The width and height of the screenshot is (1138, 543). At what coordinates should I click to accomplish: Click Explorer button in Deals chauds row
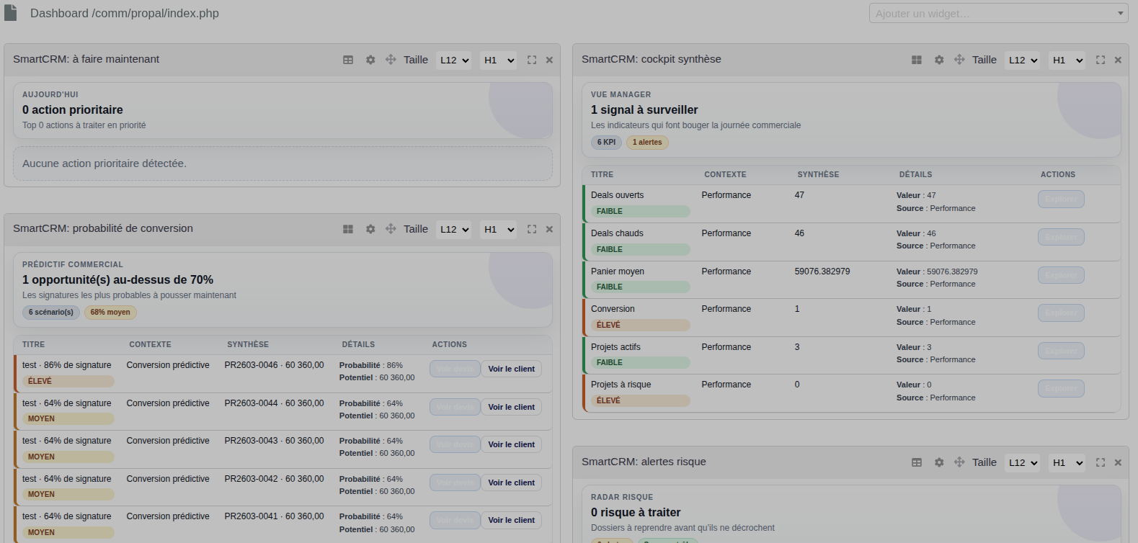1061,237
